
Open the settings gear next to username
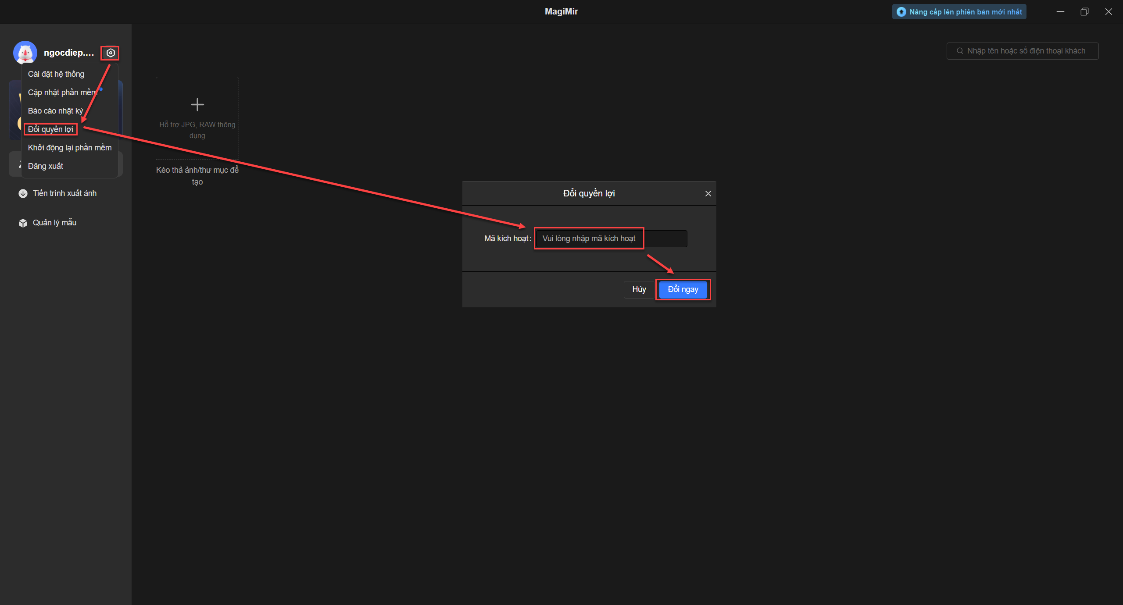111,53
